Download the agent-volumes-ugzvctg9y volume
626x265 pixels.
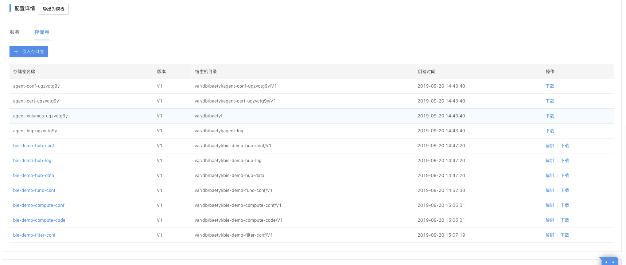pyautogui.click(x=550, y=116)
